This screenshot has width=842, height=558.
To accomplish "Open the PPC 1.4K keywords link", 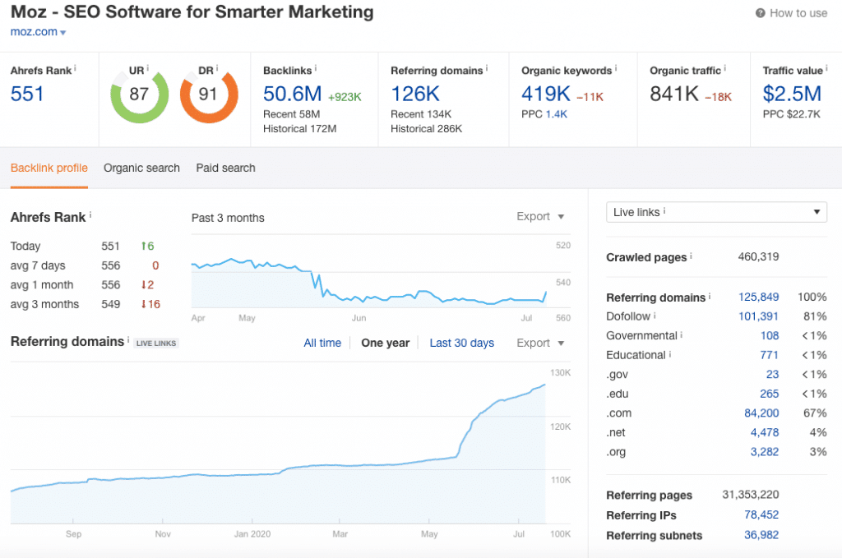I will (557, 114).
